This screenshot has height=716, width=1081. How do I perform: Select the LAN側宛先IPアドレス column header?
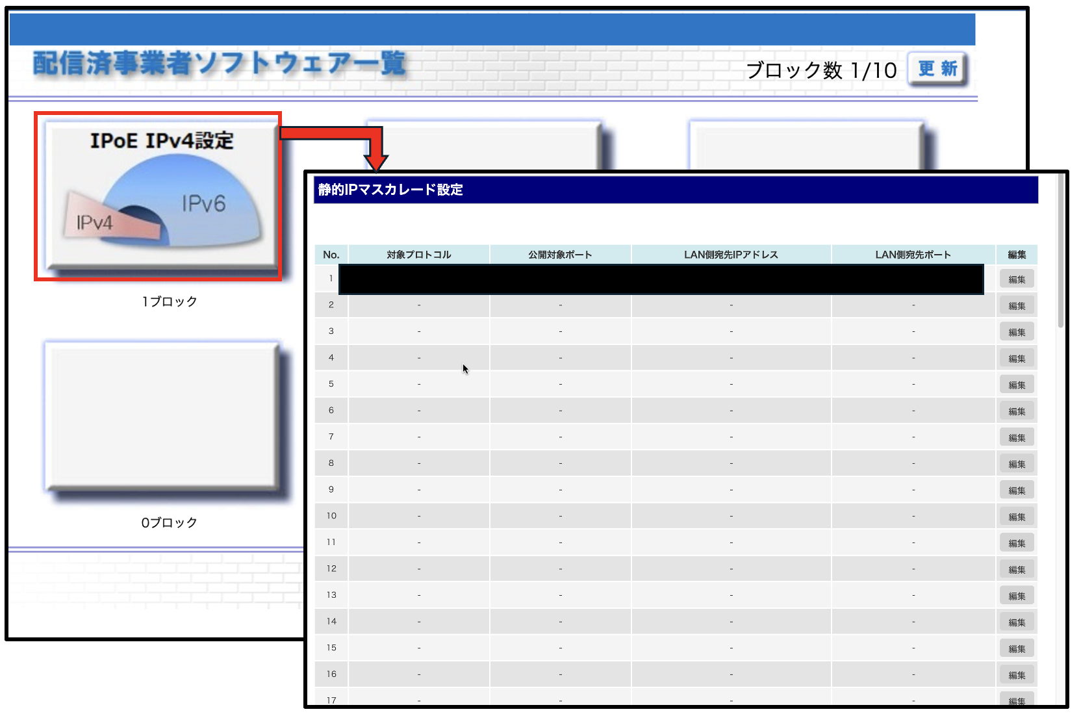click(x=730, y=254)
